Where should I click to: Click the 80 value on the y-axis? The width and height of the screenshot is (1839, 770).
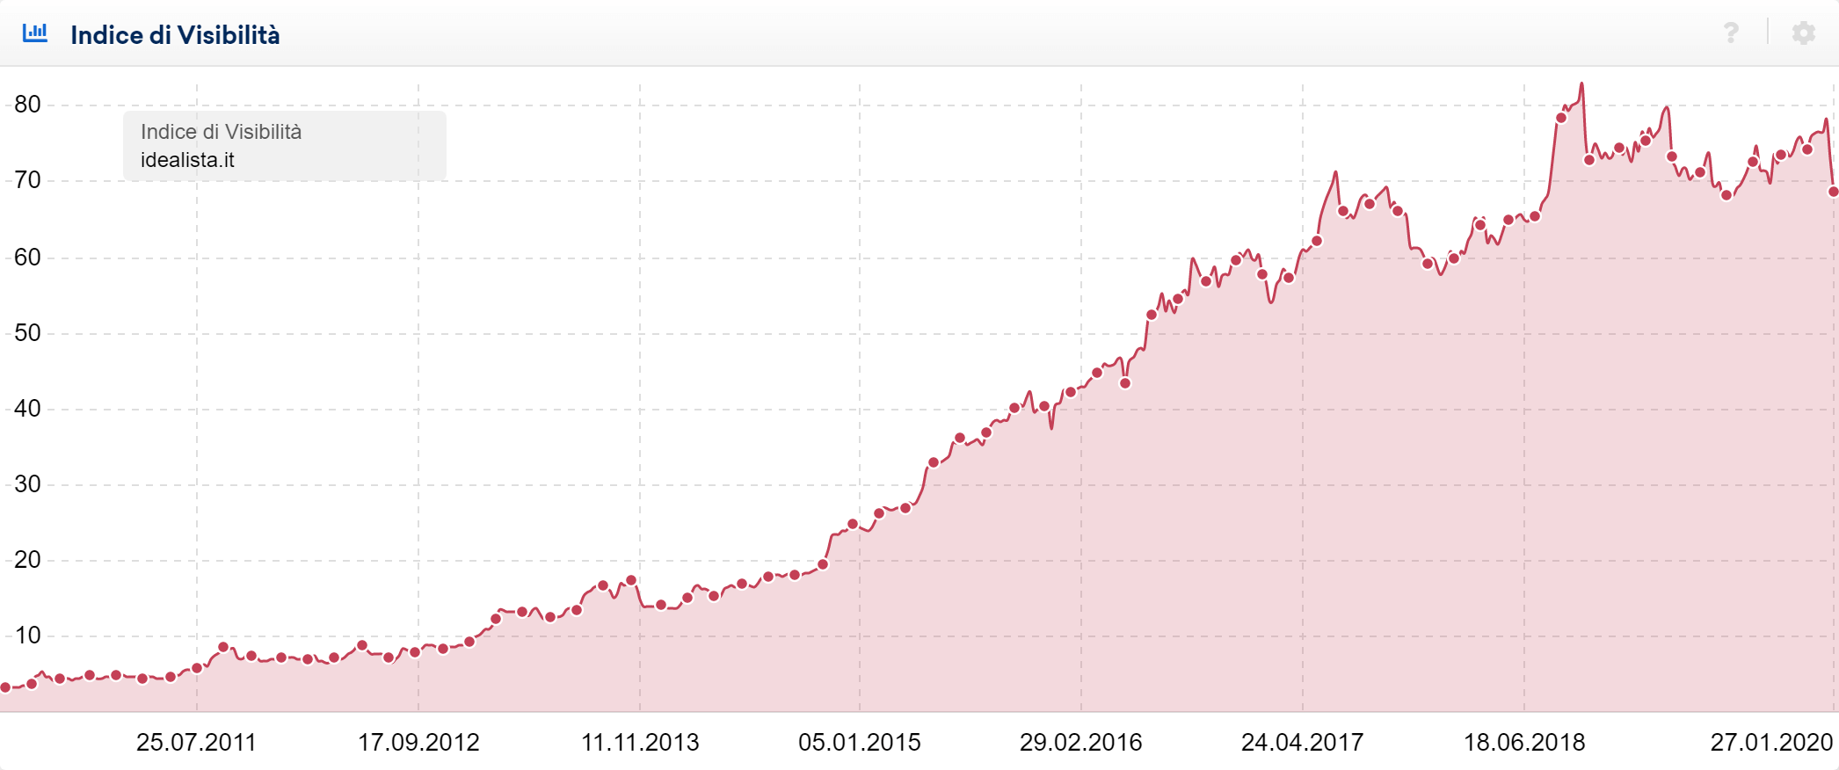pyautogui.click(x=27, y=105)
